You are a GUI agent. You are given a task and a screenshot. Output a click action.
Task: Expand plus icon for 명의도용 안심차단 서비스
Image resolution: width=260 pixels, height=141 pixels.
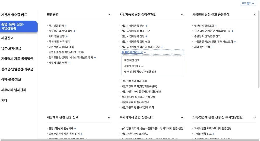point(95,57)
